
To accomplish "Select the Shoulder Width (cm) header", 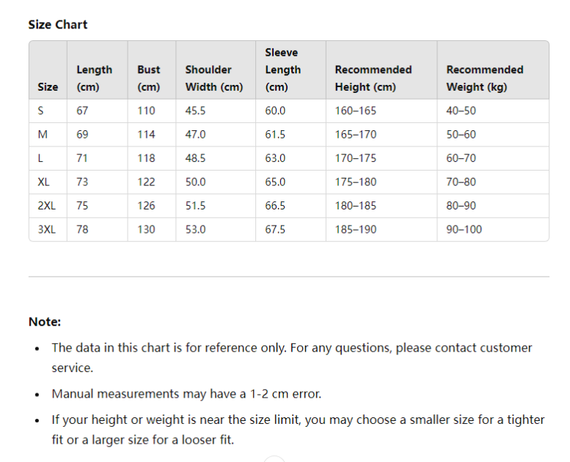I will coord(213,78).
